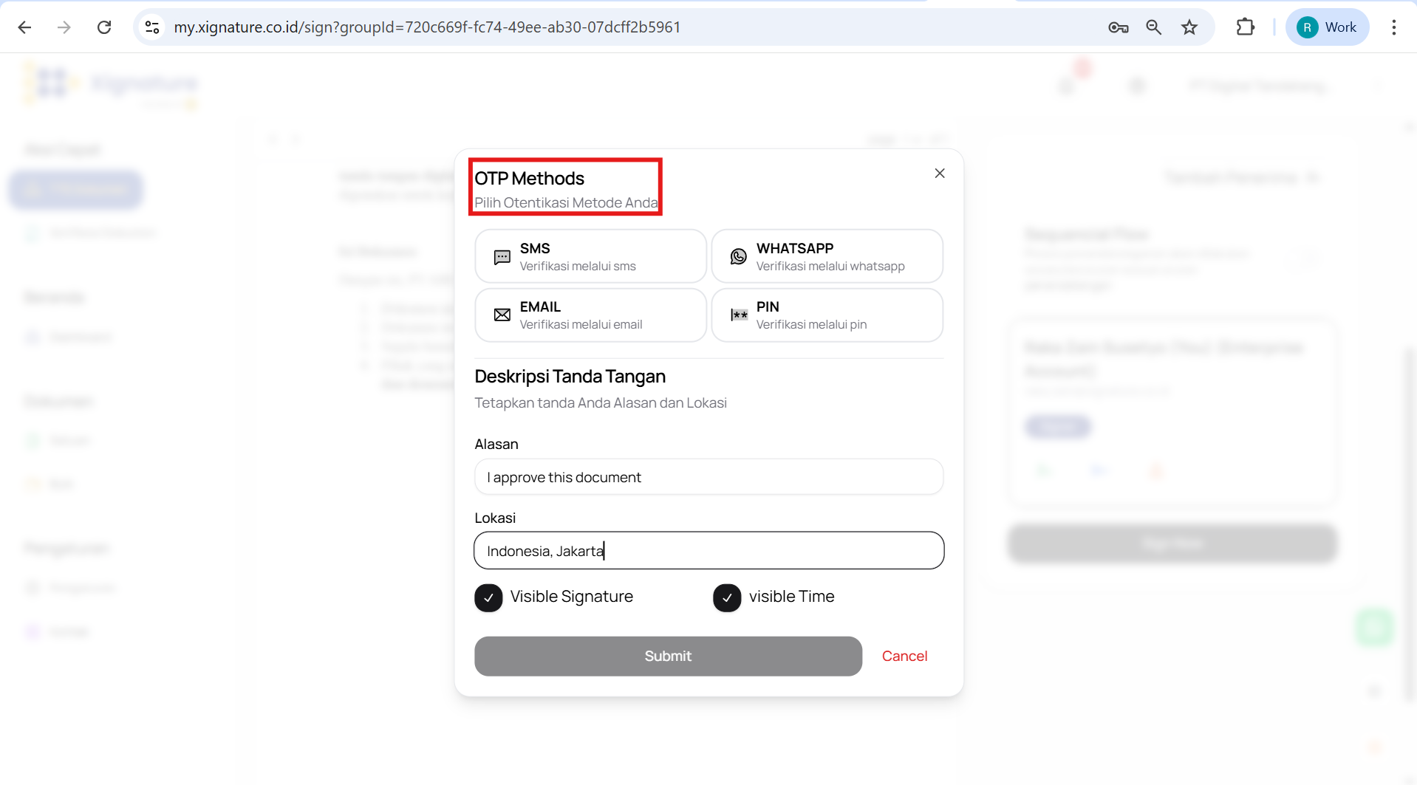Image resolution: width=1417 pixels, height=785 pixels.
Task: Open the Work profile menu
Action: pos(1327,27)
